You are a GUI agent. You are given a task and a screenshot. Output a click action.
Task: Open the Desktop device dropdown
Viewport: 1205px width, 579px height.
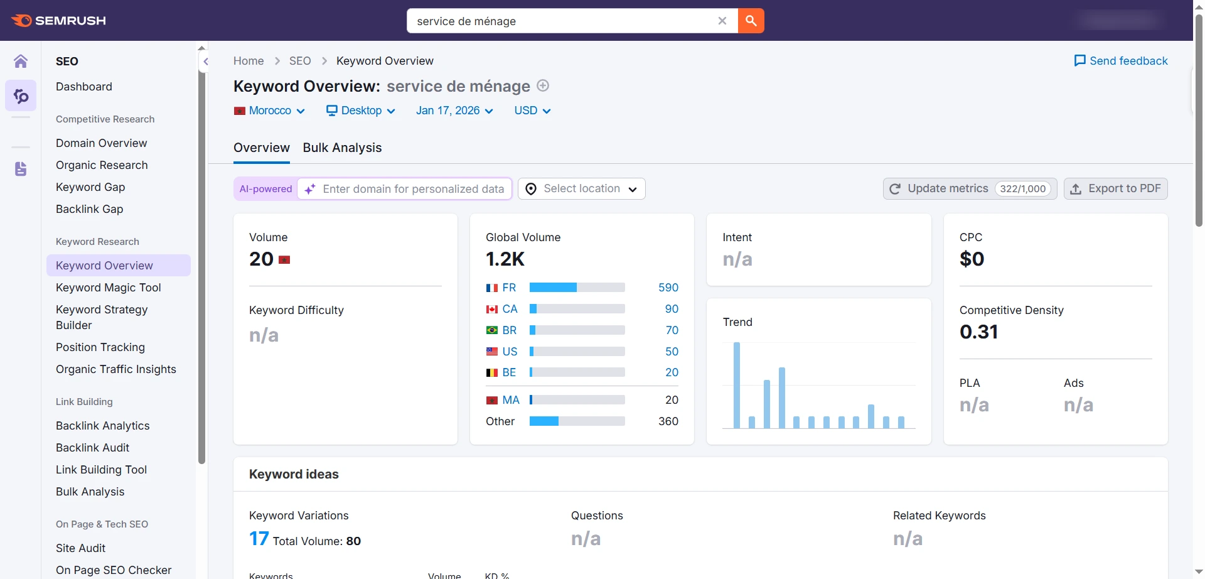click(x=361, y=111)
